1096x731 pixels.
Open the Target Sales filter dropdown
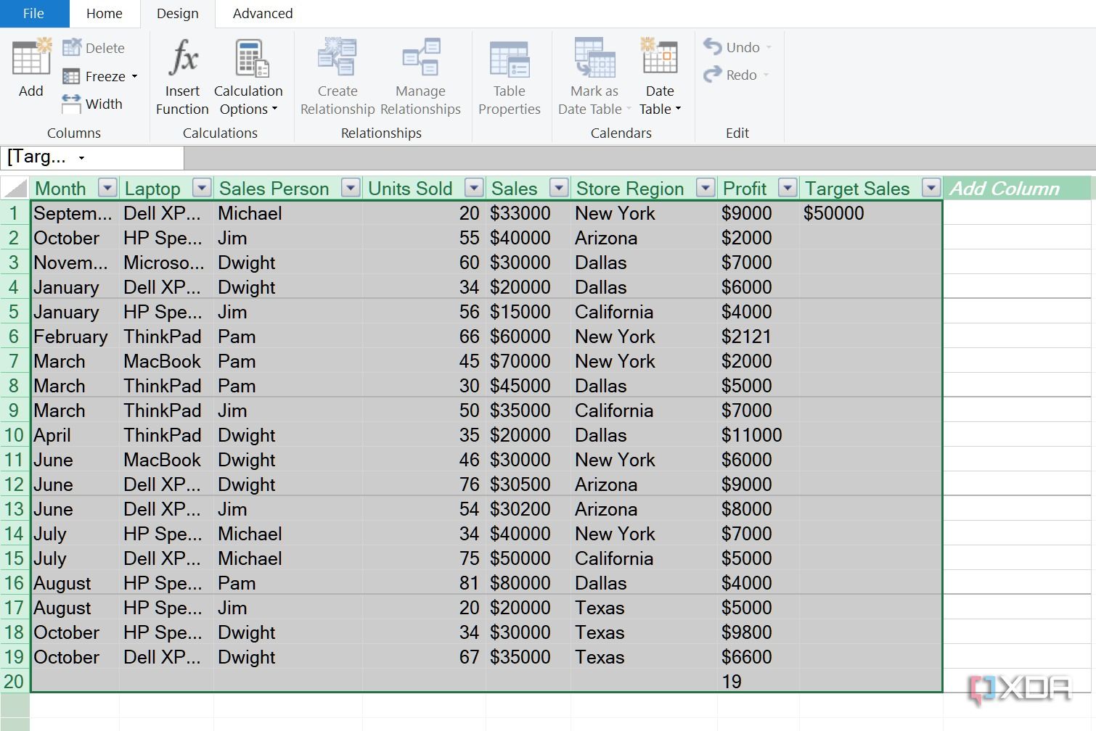pos(931,188)
